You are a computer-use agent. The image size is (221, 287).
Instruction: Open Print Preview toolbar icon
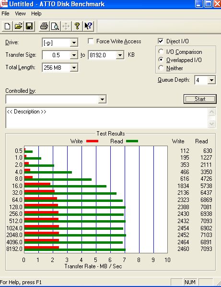[55, 26]
